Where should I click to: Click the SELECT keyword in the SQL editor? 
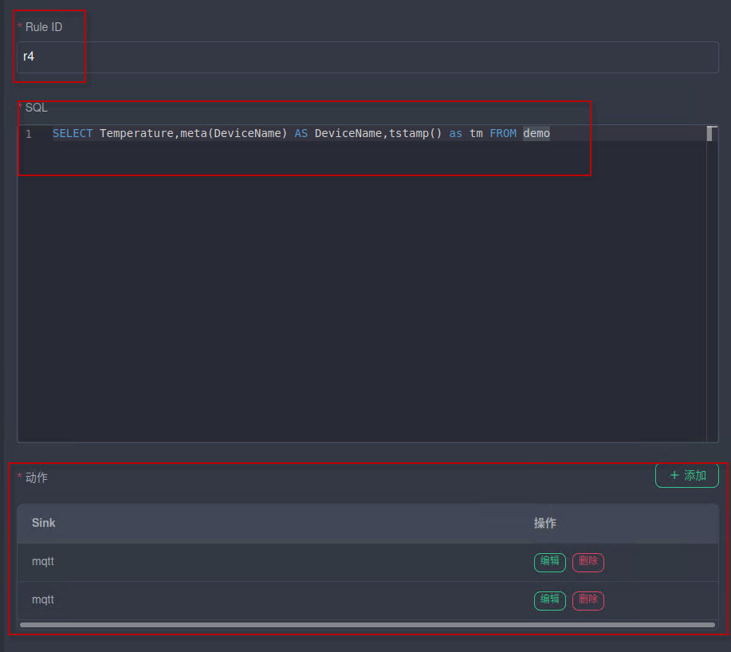pos(73,133)
